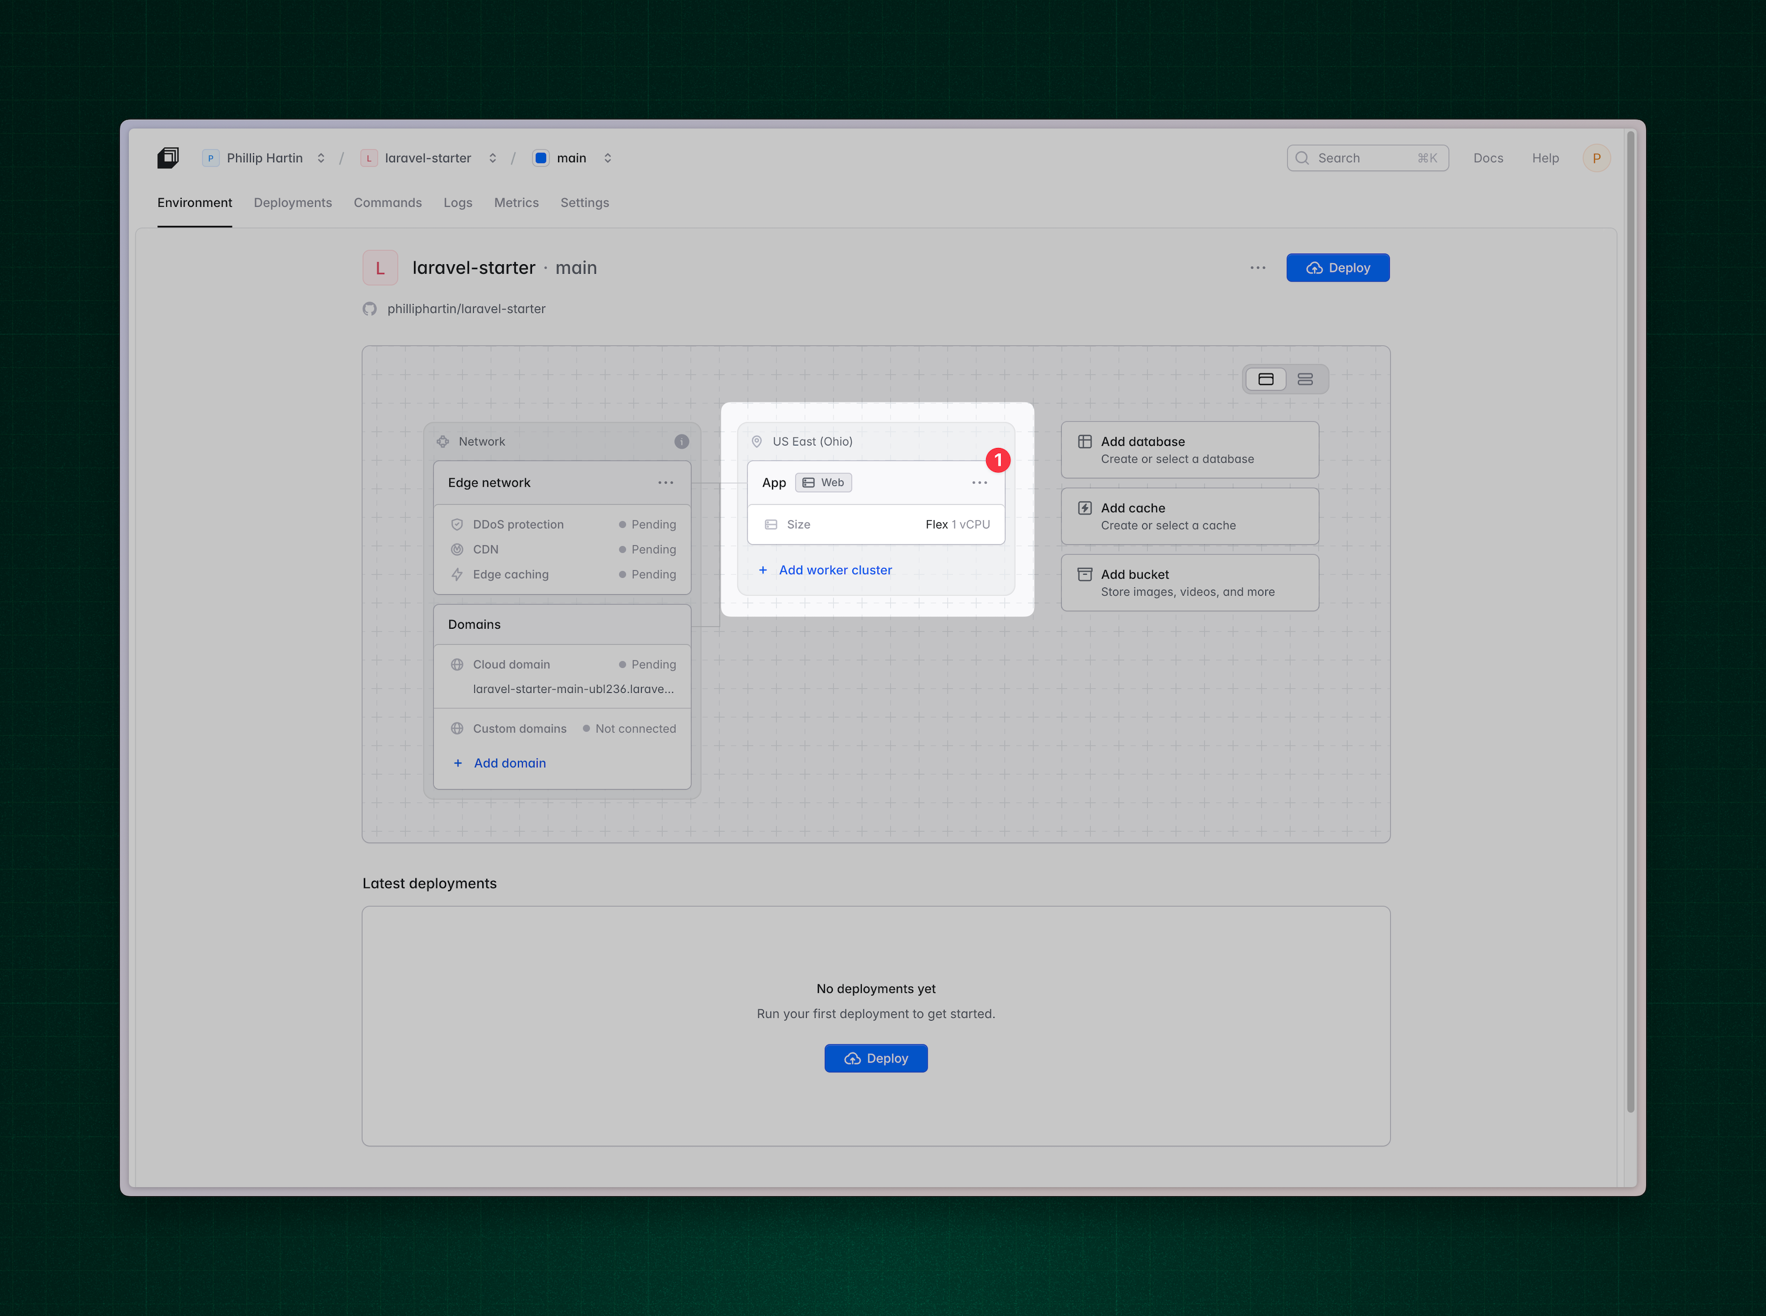Viewport: 1766px width, 1316px height.
Task: Click the Laravel Cloud logo icon
Action: pos(167,158)
